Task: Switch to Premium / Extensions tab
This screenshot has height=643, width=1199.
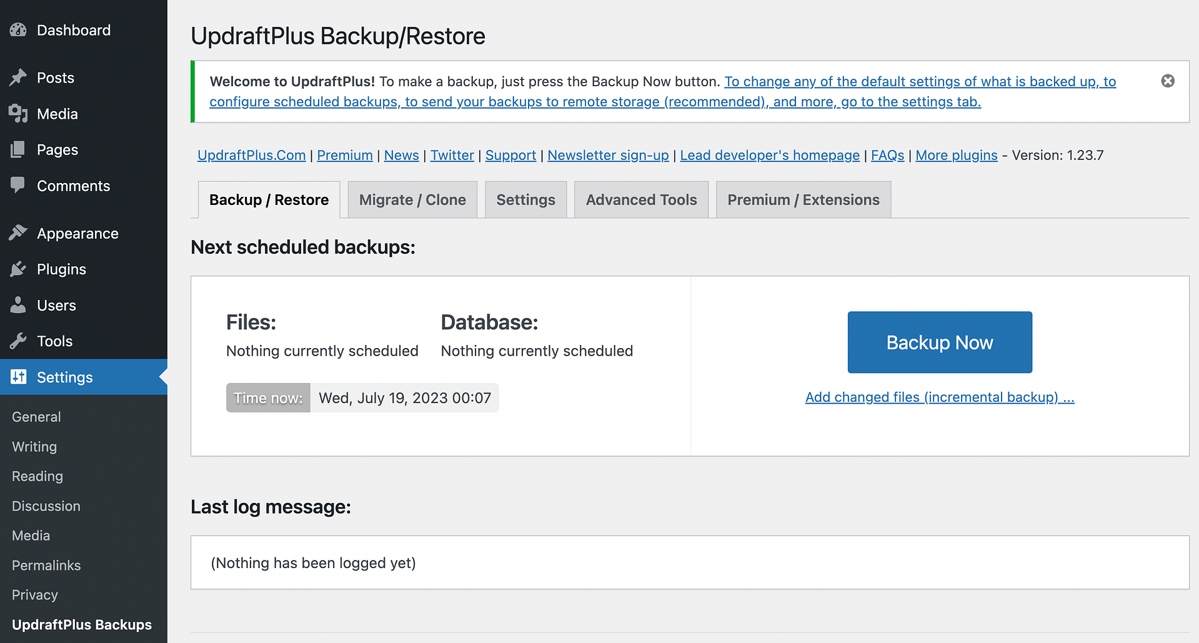Action: 803,200
